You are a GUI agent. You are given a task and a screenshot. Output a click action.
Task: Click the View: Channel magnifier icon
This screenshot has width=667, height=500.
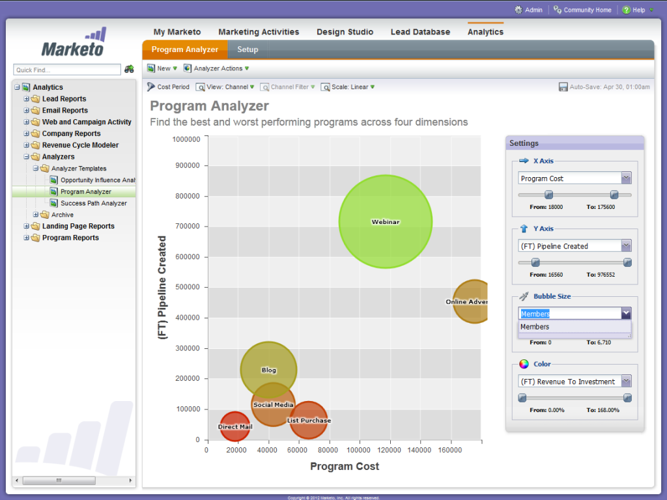pyautogui.click(x=200, y=87)
